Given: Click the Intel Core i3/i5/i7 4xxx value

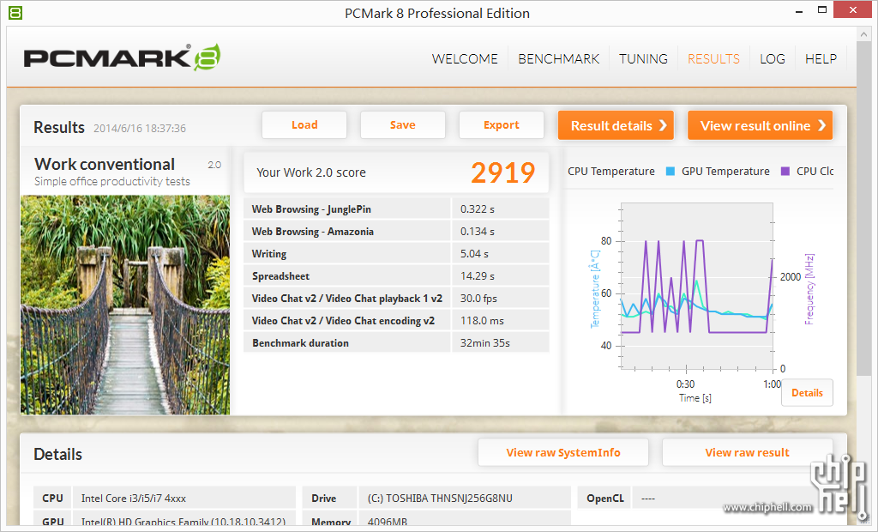Looking at the screenshot, I should [x=133, y=499].
